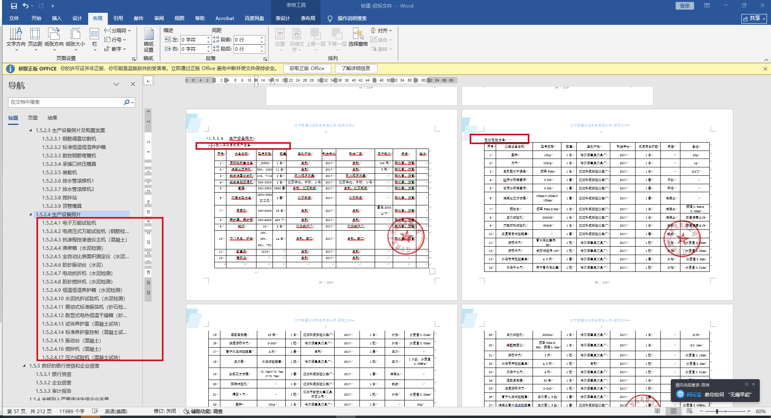Click the spelling check icon in status bar
771x418 pixels.
click(95, 411)
